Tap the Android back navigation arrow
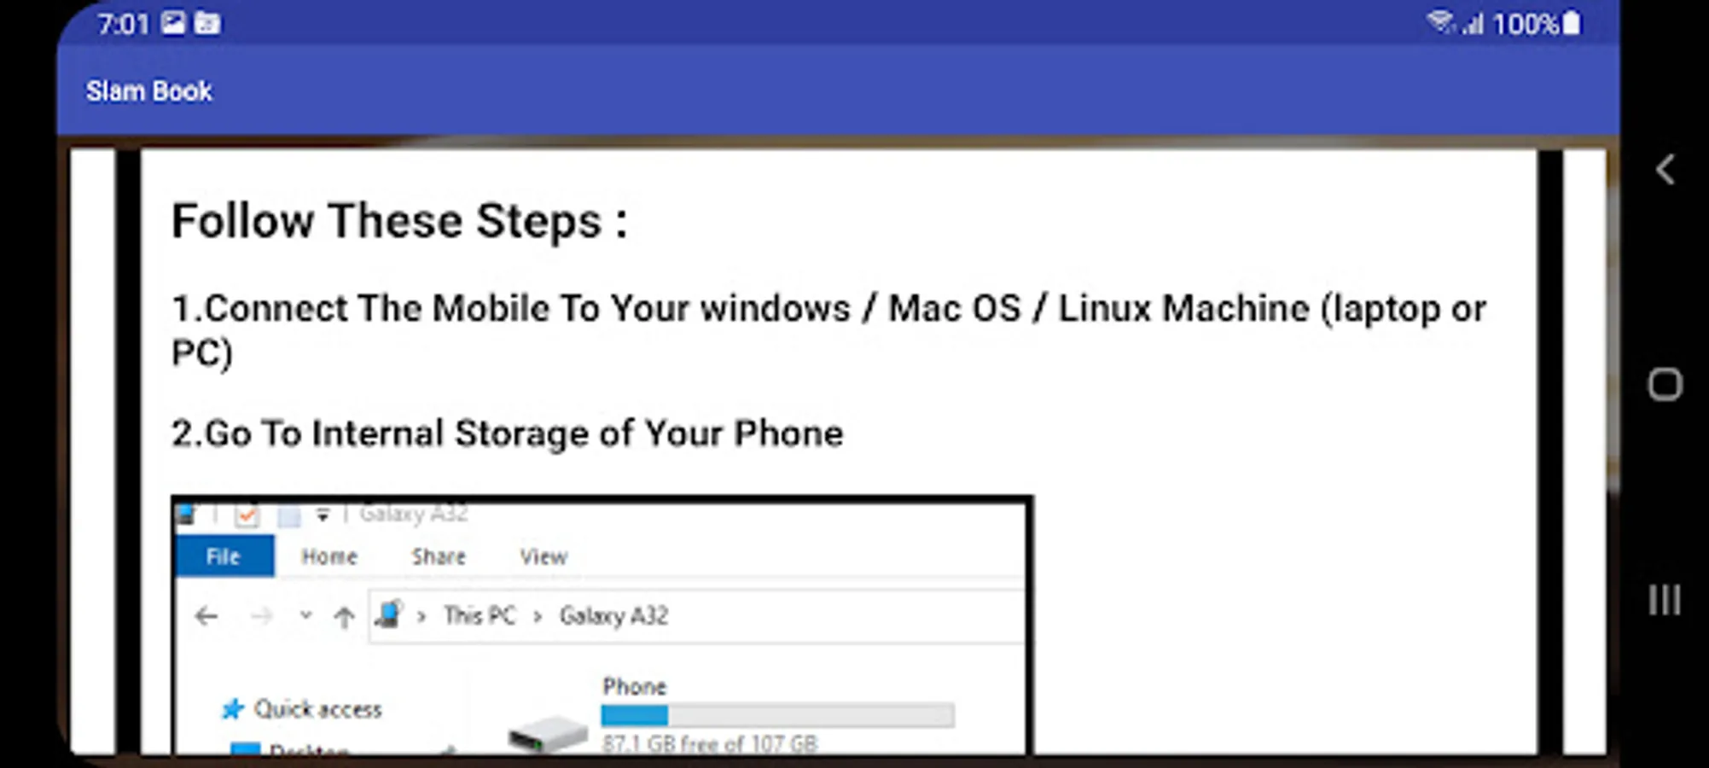The height and width of the screenshot is (768, 1709). pyautogui.click(x=1665, y=170)
